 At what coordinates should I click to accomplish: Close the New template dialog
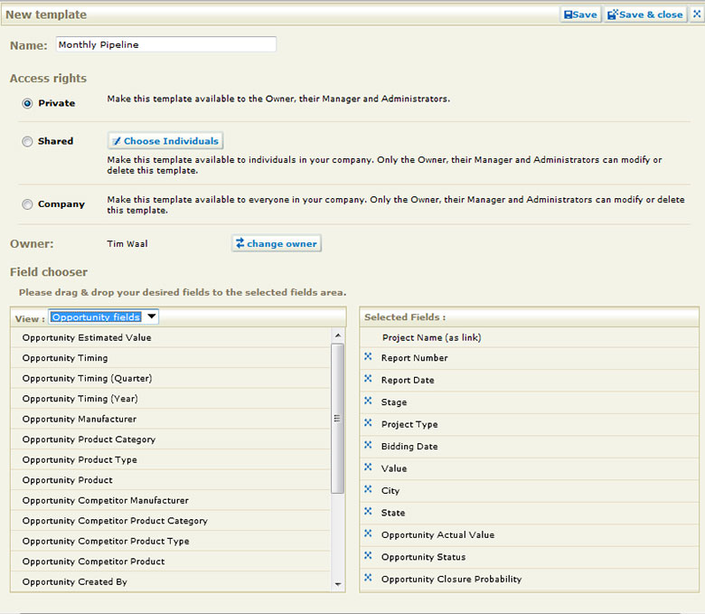pyautogui.click(x=697, y=14)
